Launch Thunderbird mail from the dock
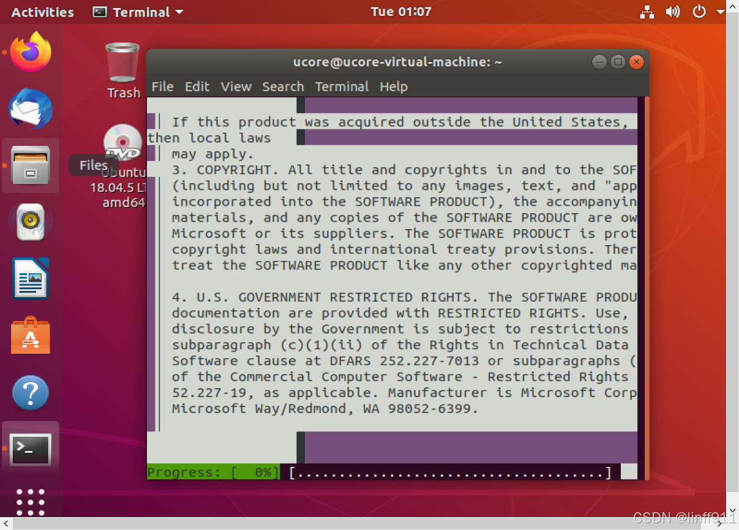This screenshot has width=739, height=530. pyautogui.click(x=31, y=109)
